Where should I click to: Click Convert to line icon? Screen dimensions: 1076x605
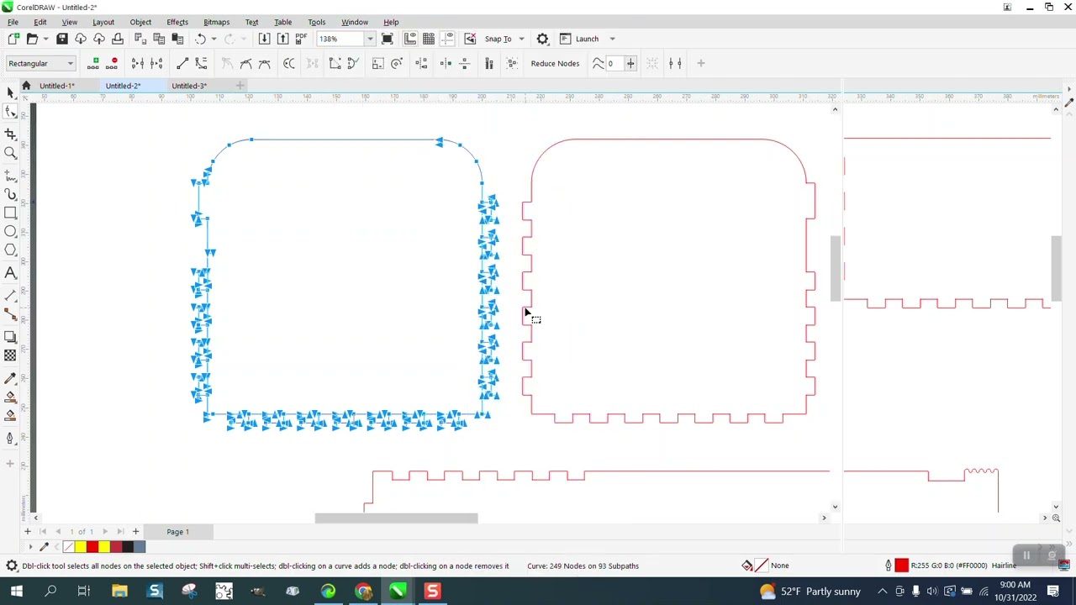[182, 63]
